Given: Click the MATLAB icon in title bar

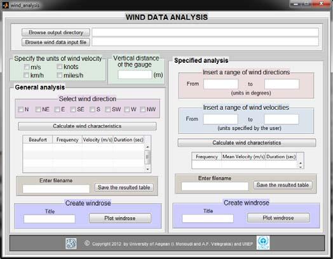Looking at the screenshot, I should [x=5, y=5].
